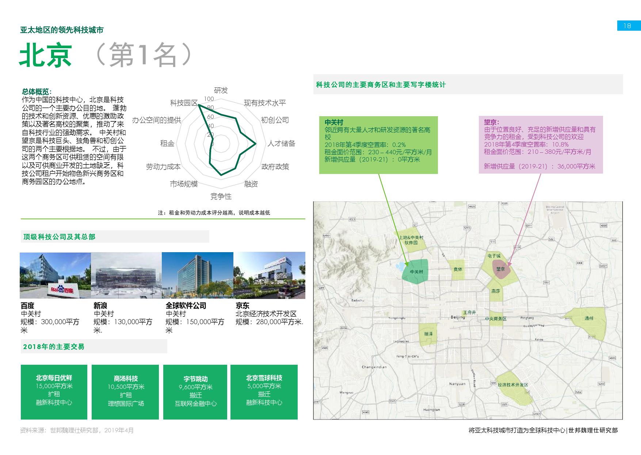Open the JD.com headquarters photo
641x455 pixels.
pos(269,275)
